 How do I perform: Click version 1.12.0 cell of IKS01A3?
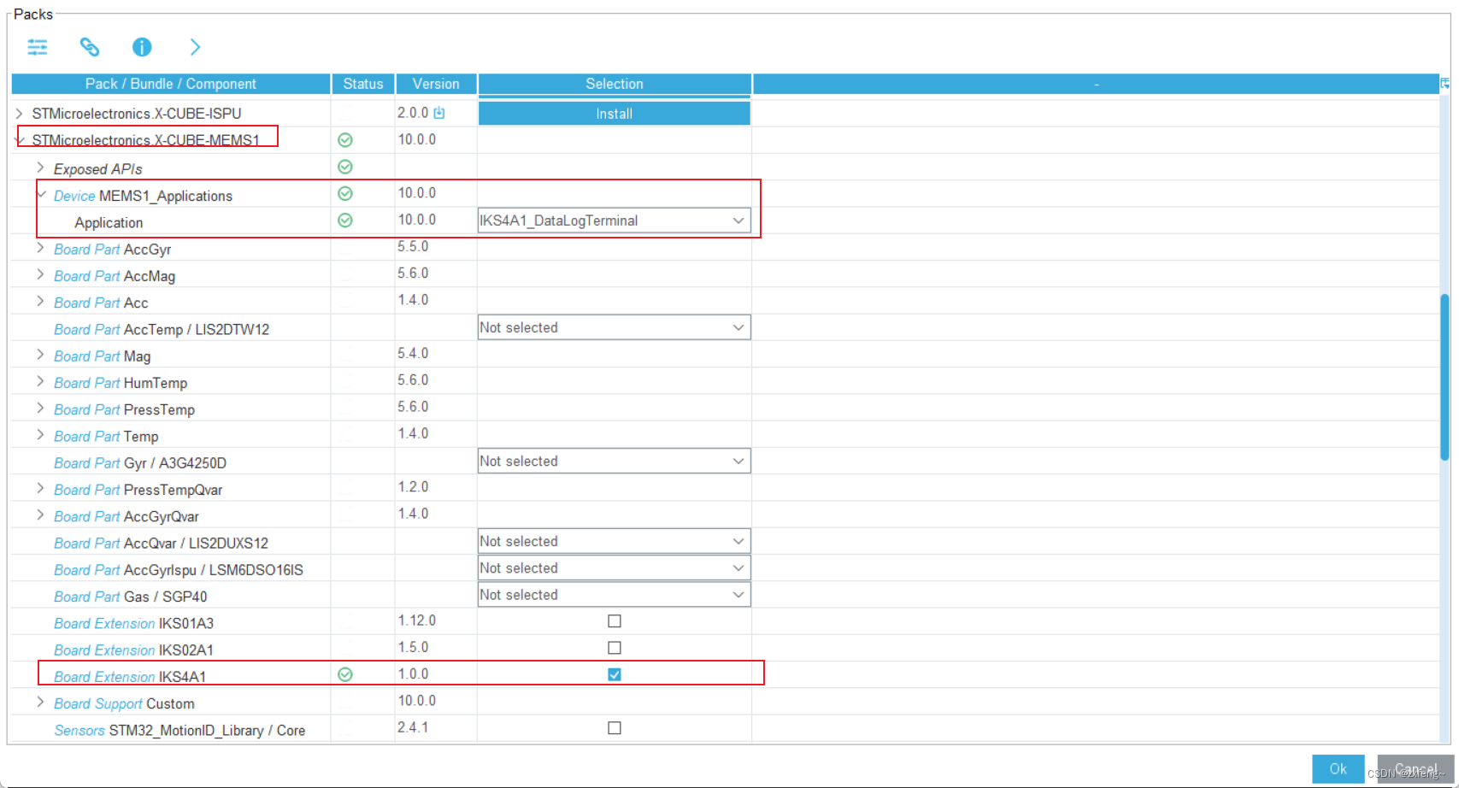pyautogui.click(x=417, y=620)
